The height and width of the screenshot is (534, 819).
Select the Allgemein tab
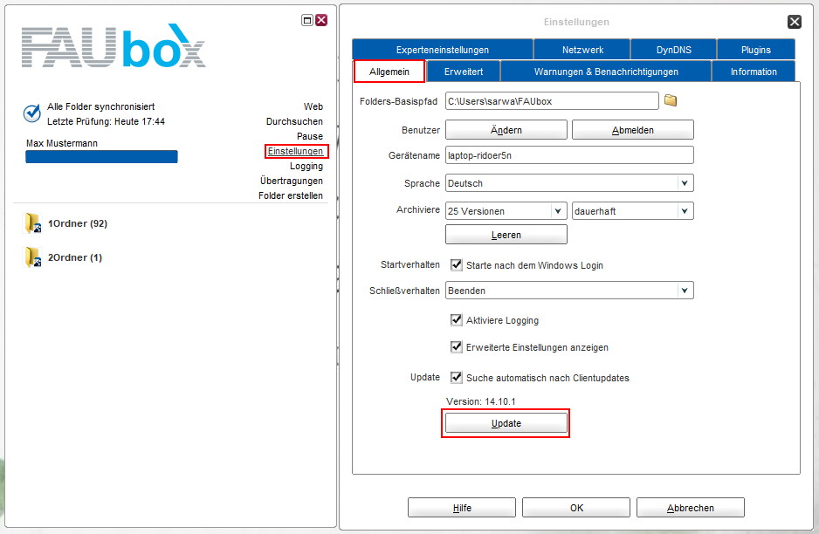tap(389, 72)
